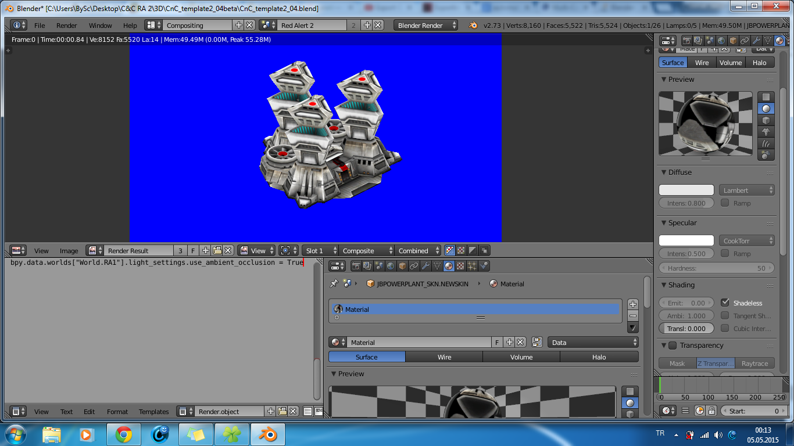Select Cube preview shape in right panel

tap(766, 120)
